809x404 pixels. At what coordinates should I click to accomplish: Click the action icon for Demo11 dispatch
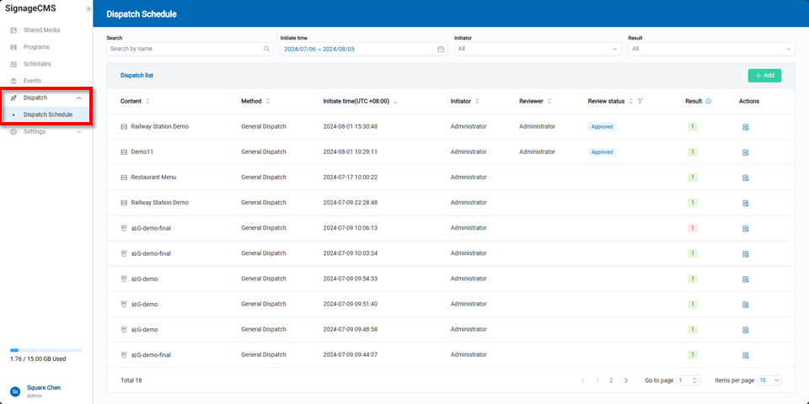(x=746, y=152)
